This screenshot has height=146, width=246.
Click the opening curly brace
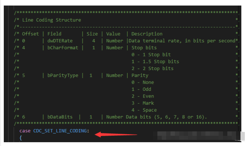tap(21, 138)
